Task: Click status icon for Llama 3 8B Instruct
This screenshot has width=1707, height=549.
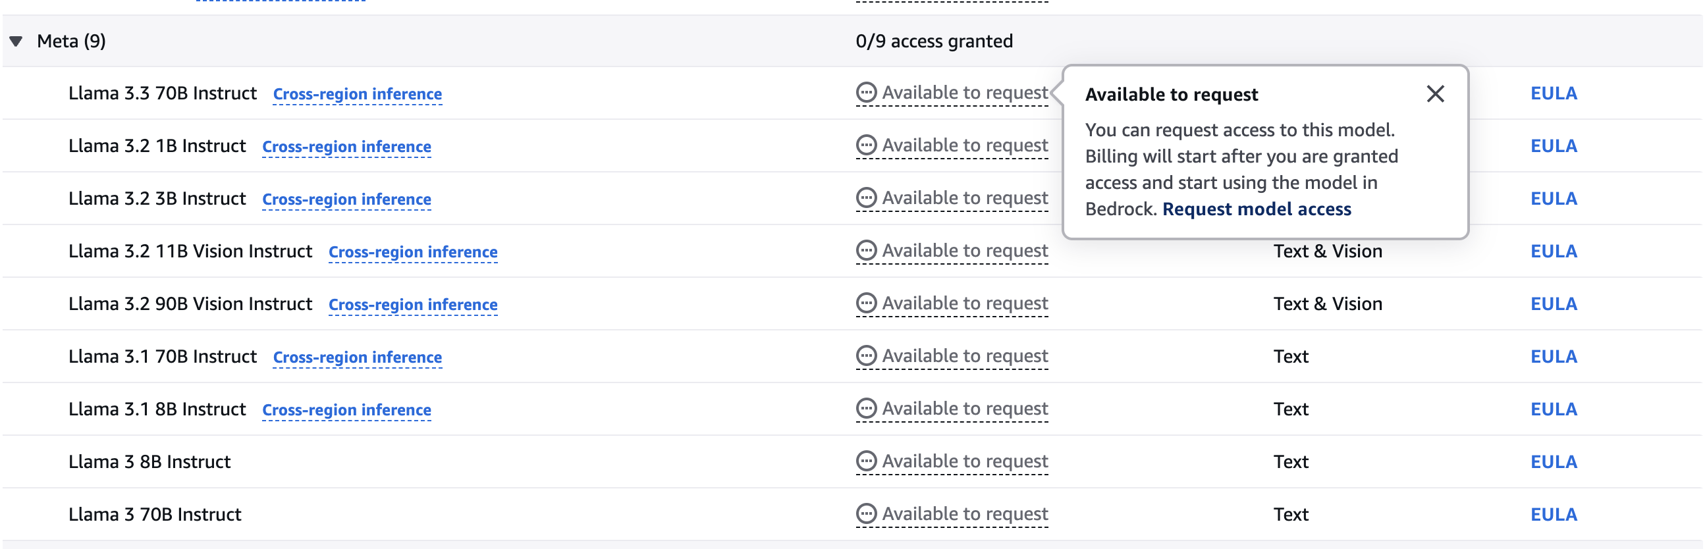Action: pyautogui.click(x=866, y=461)
